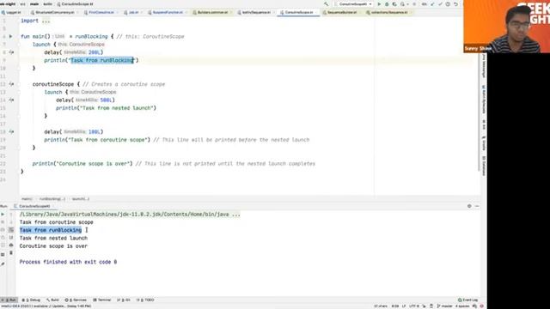Click suspend-call gutter icon beside coroutineScope line
The width and height of the screenshot is (550, 309).
tap(11, 84)
